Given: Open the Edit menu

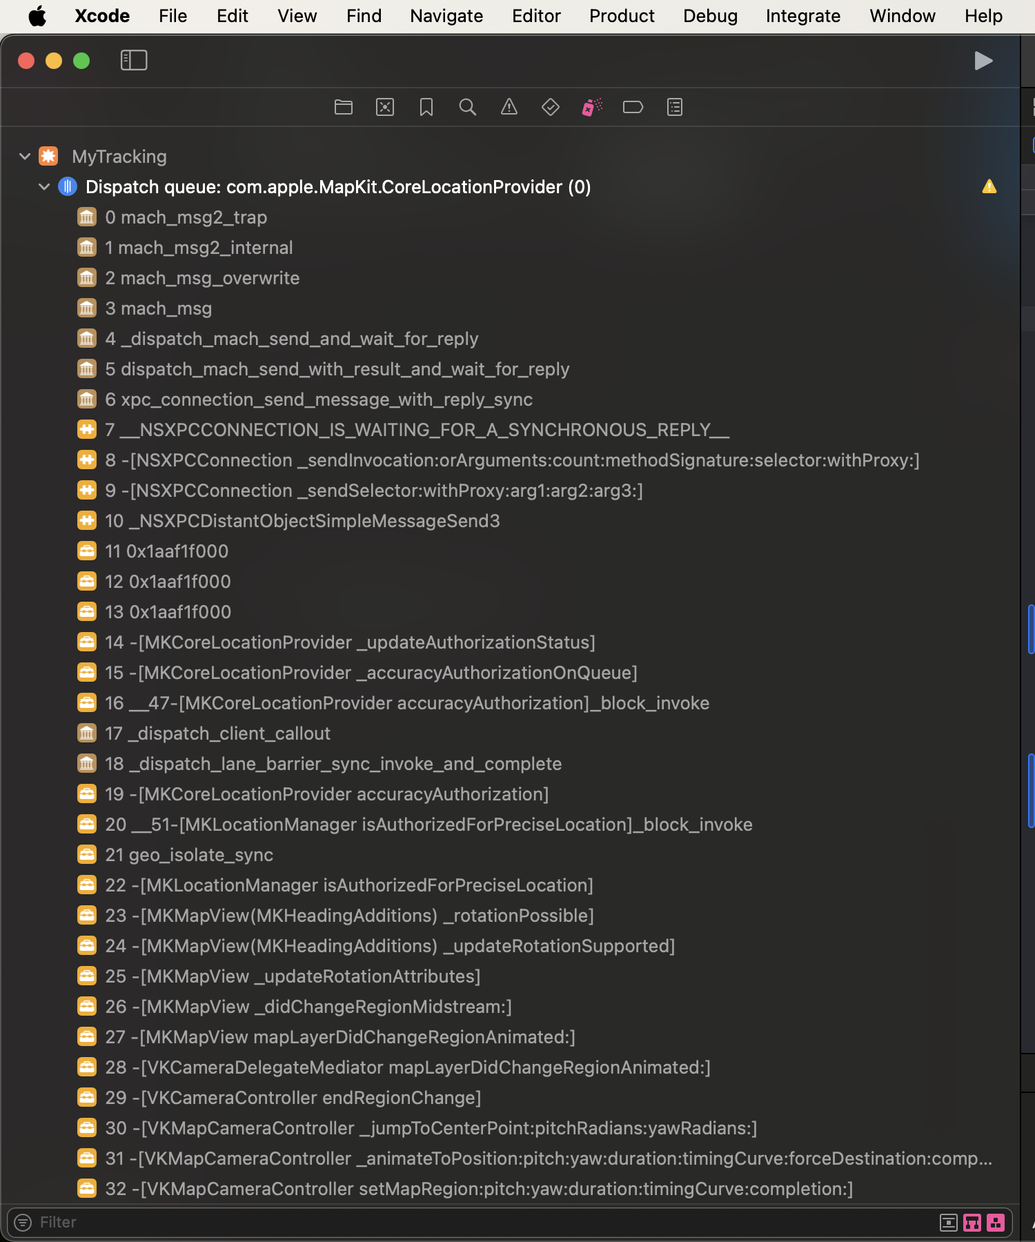Looking at the screenshot, I should (x=233, y=16).
